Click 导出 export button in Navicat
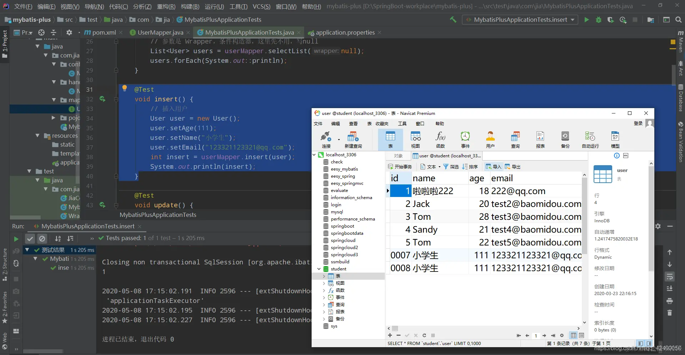 [513, 167]
